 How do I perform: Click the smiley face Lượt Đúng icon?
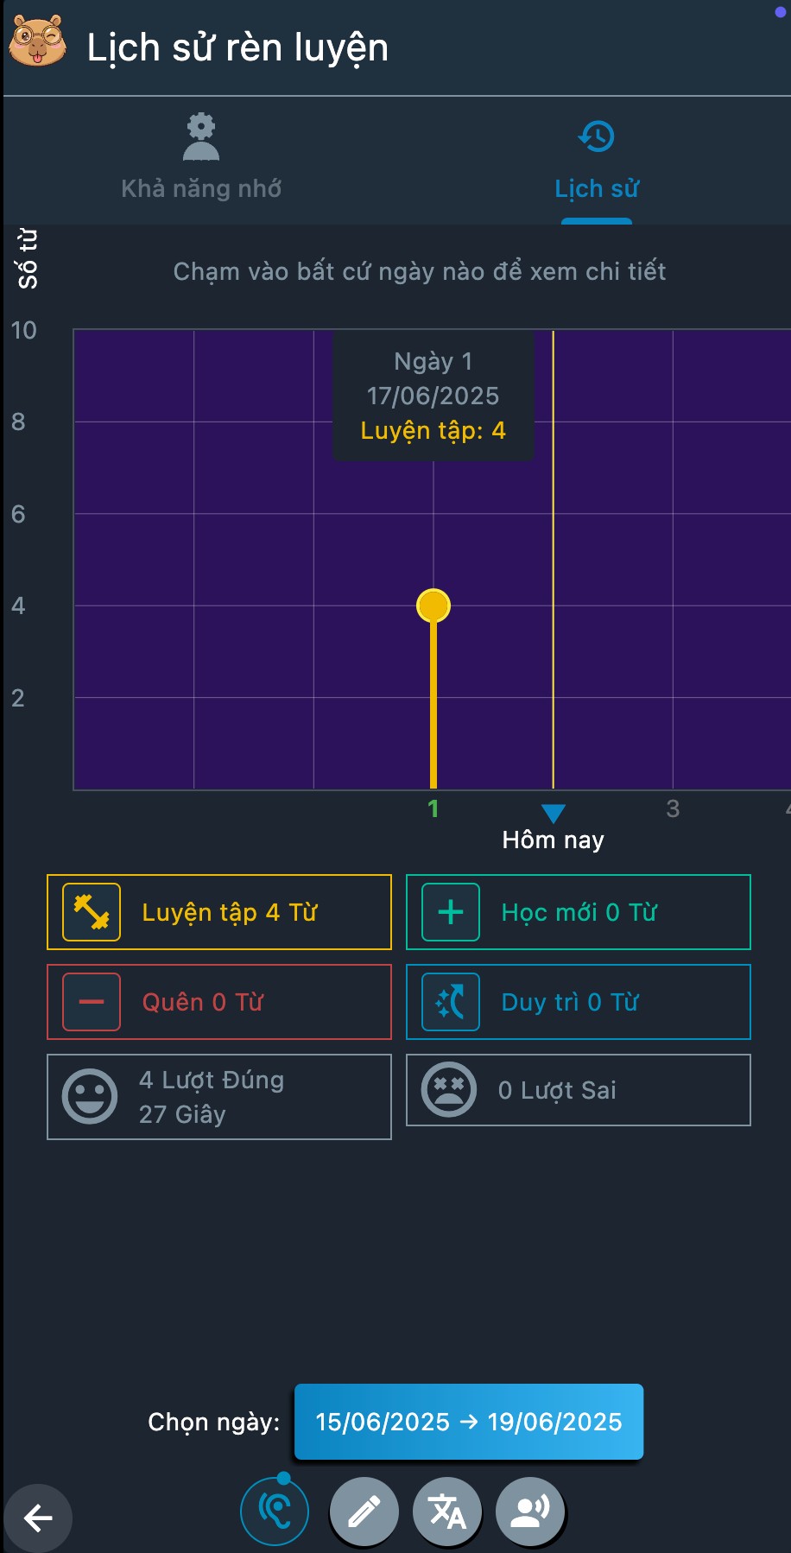[x=90, y=1096]
